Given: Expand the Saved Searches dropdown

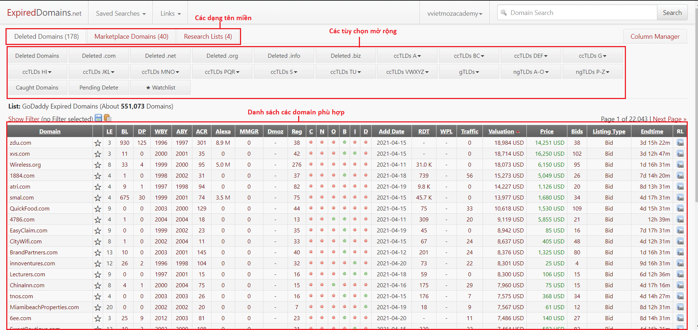Looking at the screenshot, I should [121, 14].
